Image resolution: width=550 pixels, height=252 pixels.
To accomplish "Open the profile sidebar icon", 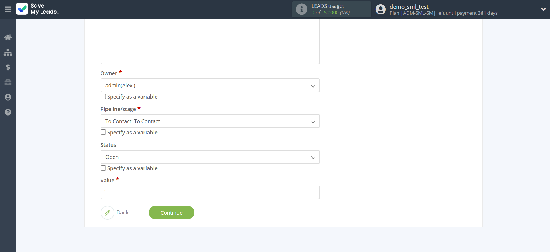I will 8,97.
